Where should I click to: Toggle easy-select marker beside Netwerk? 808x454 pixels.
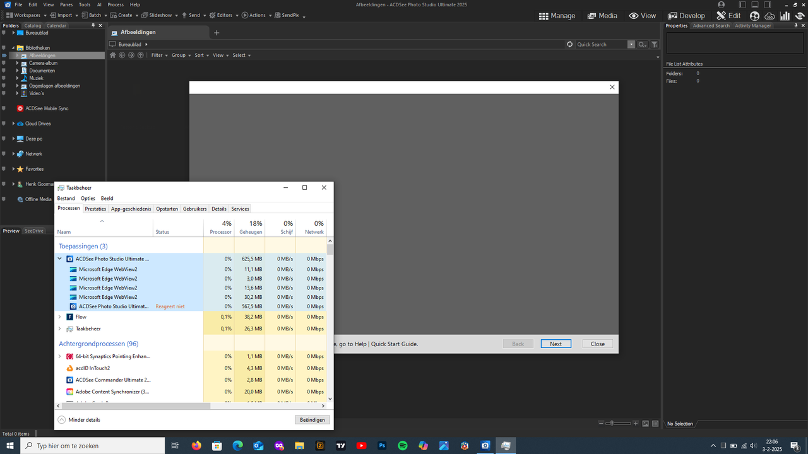4,154
